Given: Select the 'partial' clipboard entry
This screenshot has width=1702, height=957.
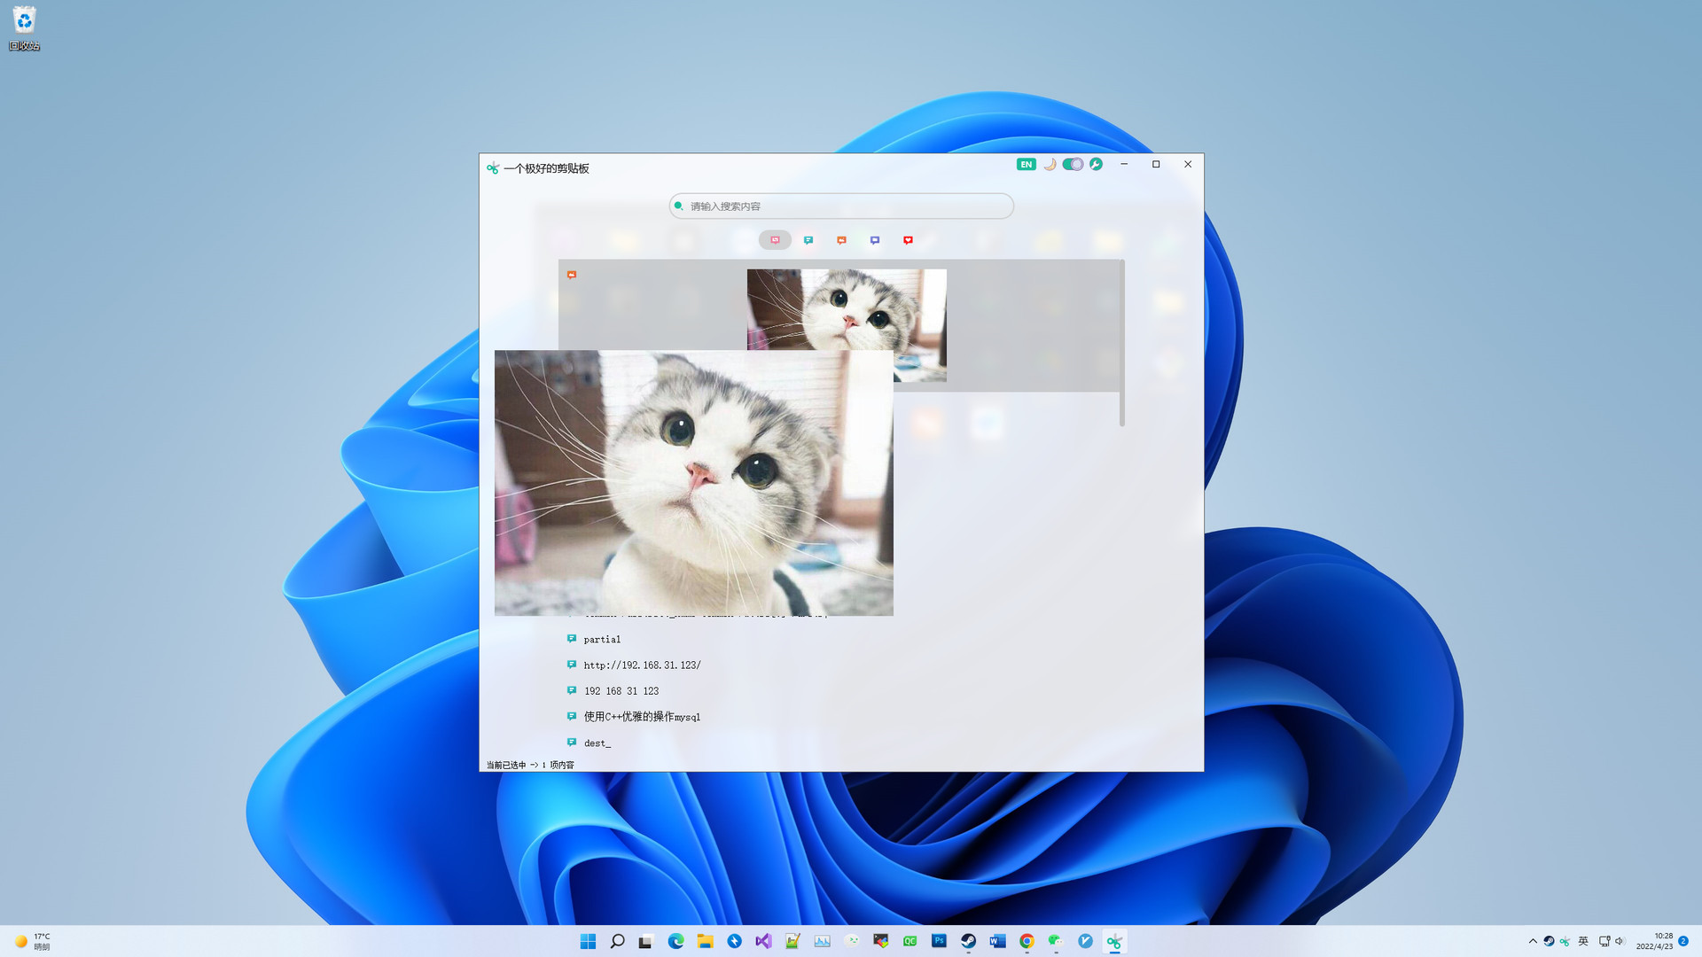Looking at the screenshot, I should (x=602, y=639).
